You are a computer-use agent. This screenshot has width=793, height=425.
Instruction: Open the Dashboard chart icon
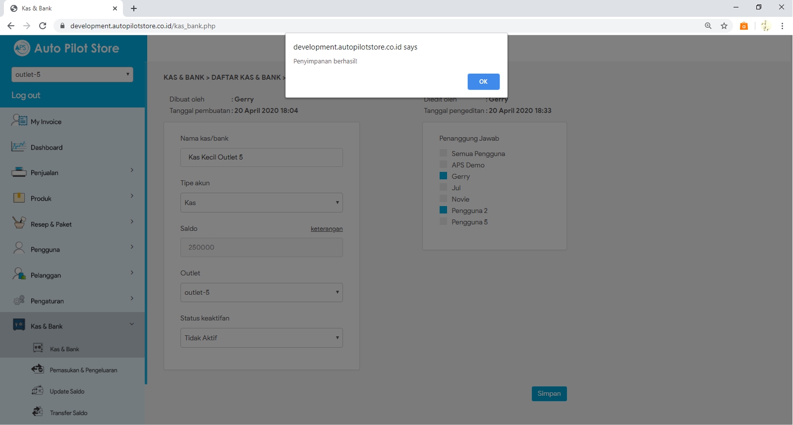pyautogui.click(x=19, y=147)
